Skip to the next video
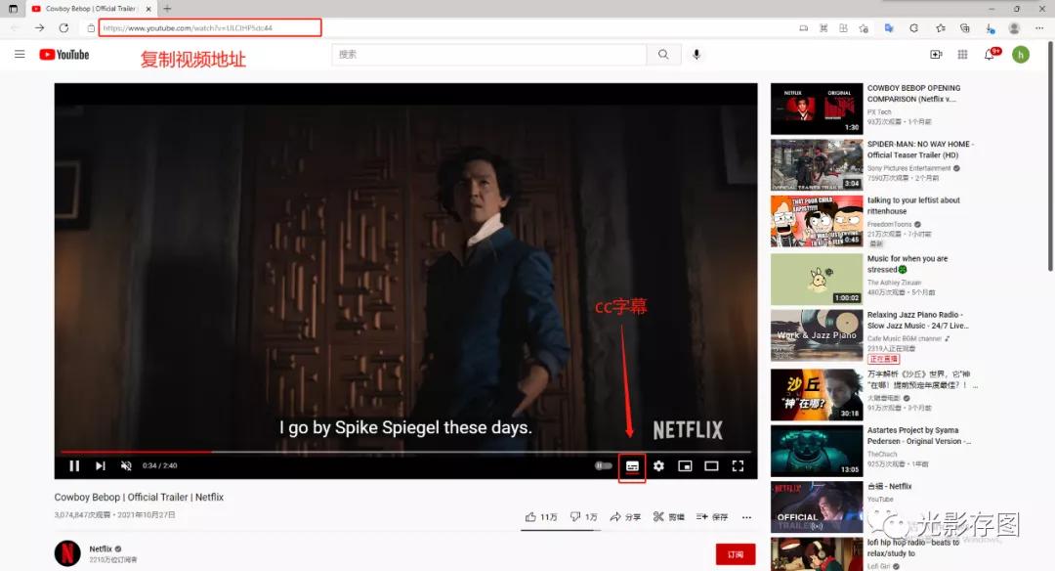 101,466
